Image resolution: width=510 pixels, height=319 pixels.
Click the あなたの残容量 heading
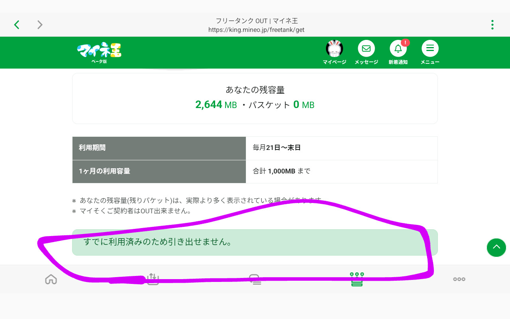(x=255, y=90)
